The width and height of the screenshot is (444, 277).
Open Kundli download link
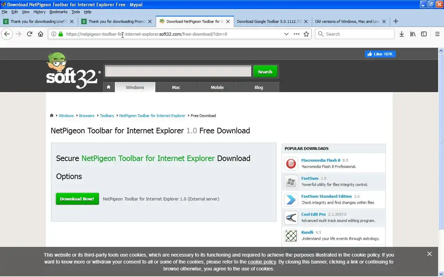pyautogui.click(x=307, y=232)
